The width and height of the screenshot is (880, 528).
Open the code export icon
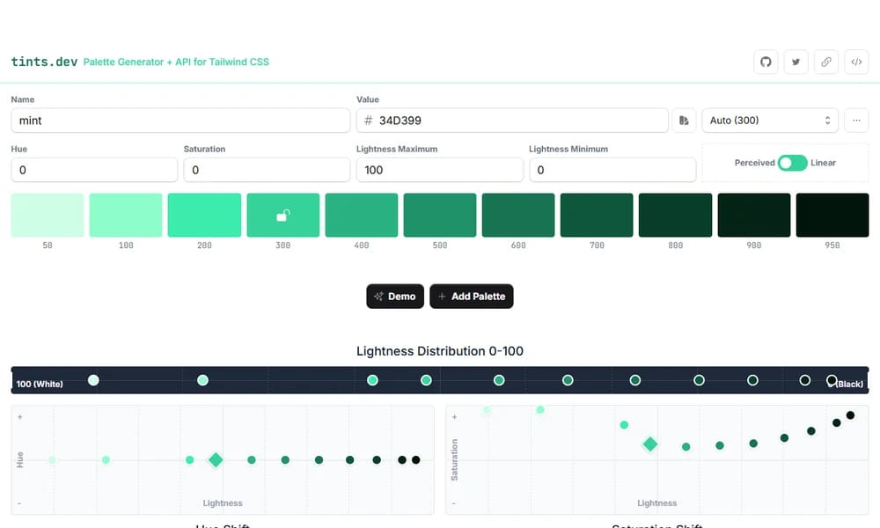856,62
